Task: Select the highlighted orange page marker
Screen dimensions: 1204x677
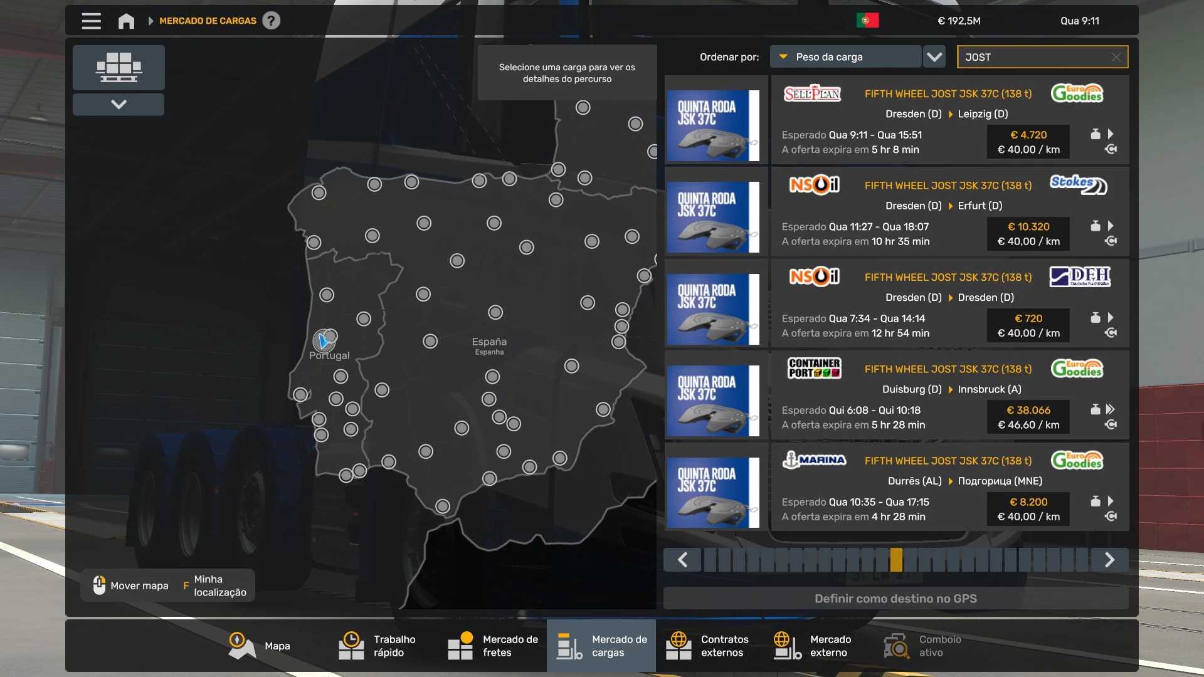Action: click(896, 560)
